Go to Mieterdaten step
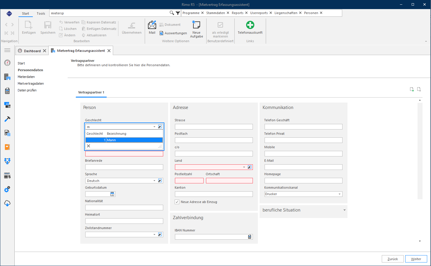Image resolution: width=431 pixels, height=266 pixels. point(26,77)
